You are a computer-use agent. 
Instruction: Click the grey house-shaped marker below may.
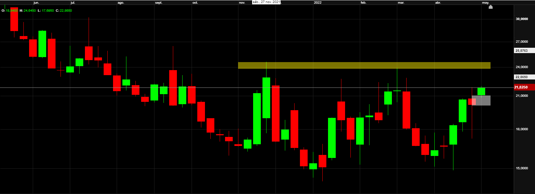(x=491, y=7)
